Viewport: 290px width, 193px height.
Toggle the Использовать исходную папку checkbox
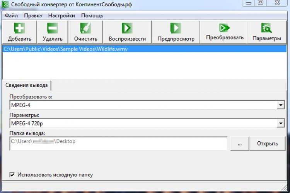[12, 175]
